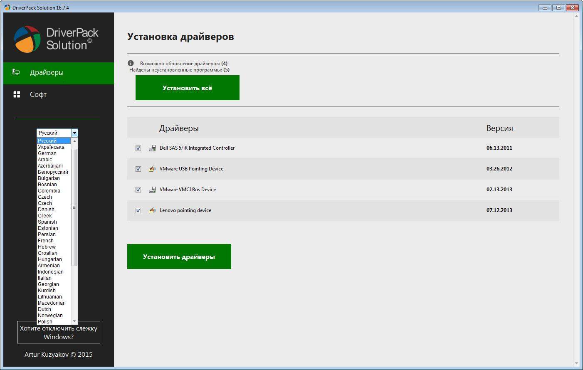This screenshot has width=583, height=370.
Task: Click version 02.13.2013 of VMware VMCI
Action: click(499, 190)
